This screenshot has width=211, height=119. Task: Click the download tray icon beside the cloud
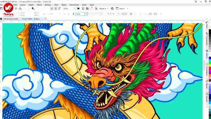point(20,8)
